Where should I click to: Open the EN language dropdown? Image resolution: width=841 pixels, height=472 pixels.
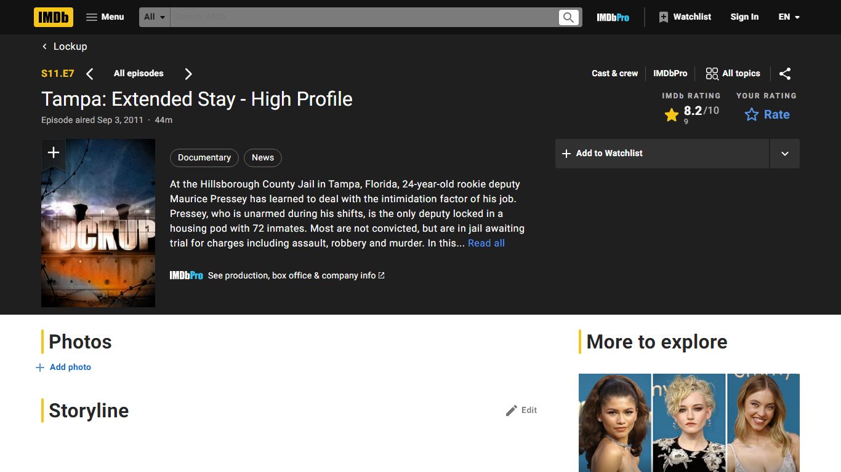789,17
